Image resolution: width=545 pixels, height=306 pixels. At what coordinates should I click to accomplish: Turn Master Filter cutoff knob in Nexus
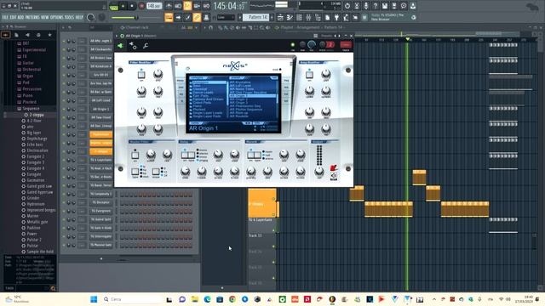(151, 154)
